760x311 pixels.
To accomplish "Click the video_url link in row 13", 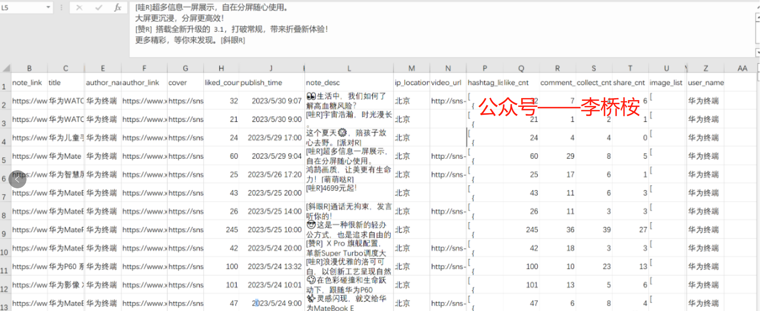I will click(448, 303).
